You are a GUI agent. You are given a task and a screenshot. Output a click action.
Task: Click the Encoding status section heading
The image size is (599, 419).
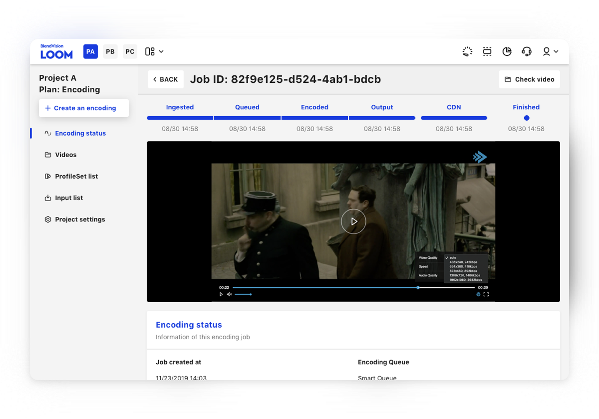coord(189,325)
